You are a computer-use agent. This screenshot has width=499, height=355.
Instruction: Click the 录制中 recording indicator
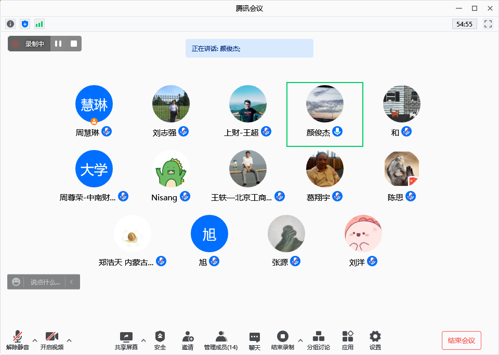[29, 44]
